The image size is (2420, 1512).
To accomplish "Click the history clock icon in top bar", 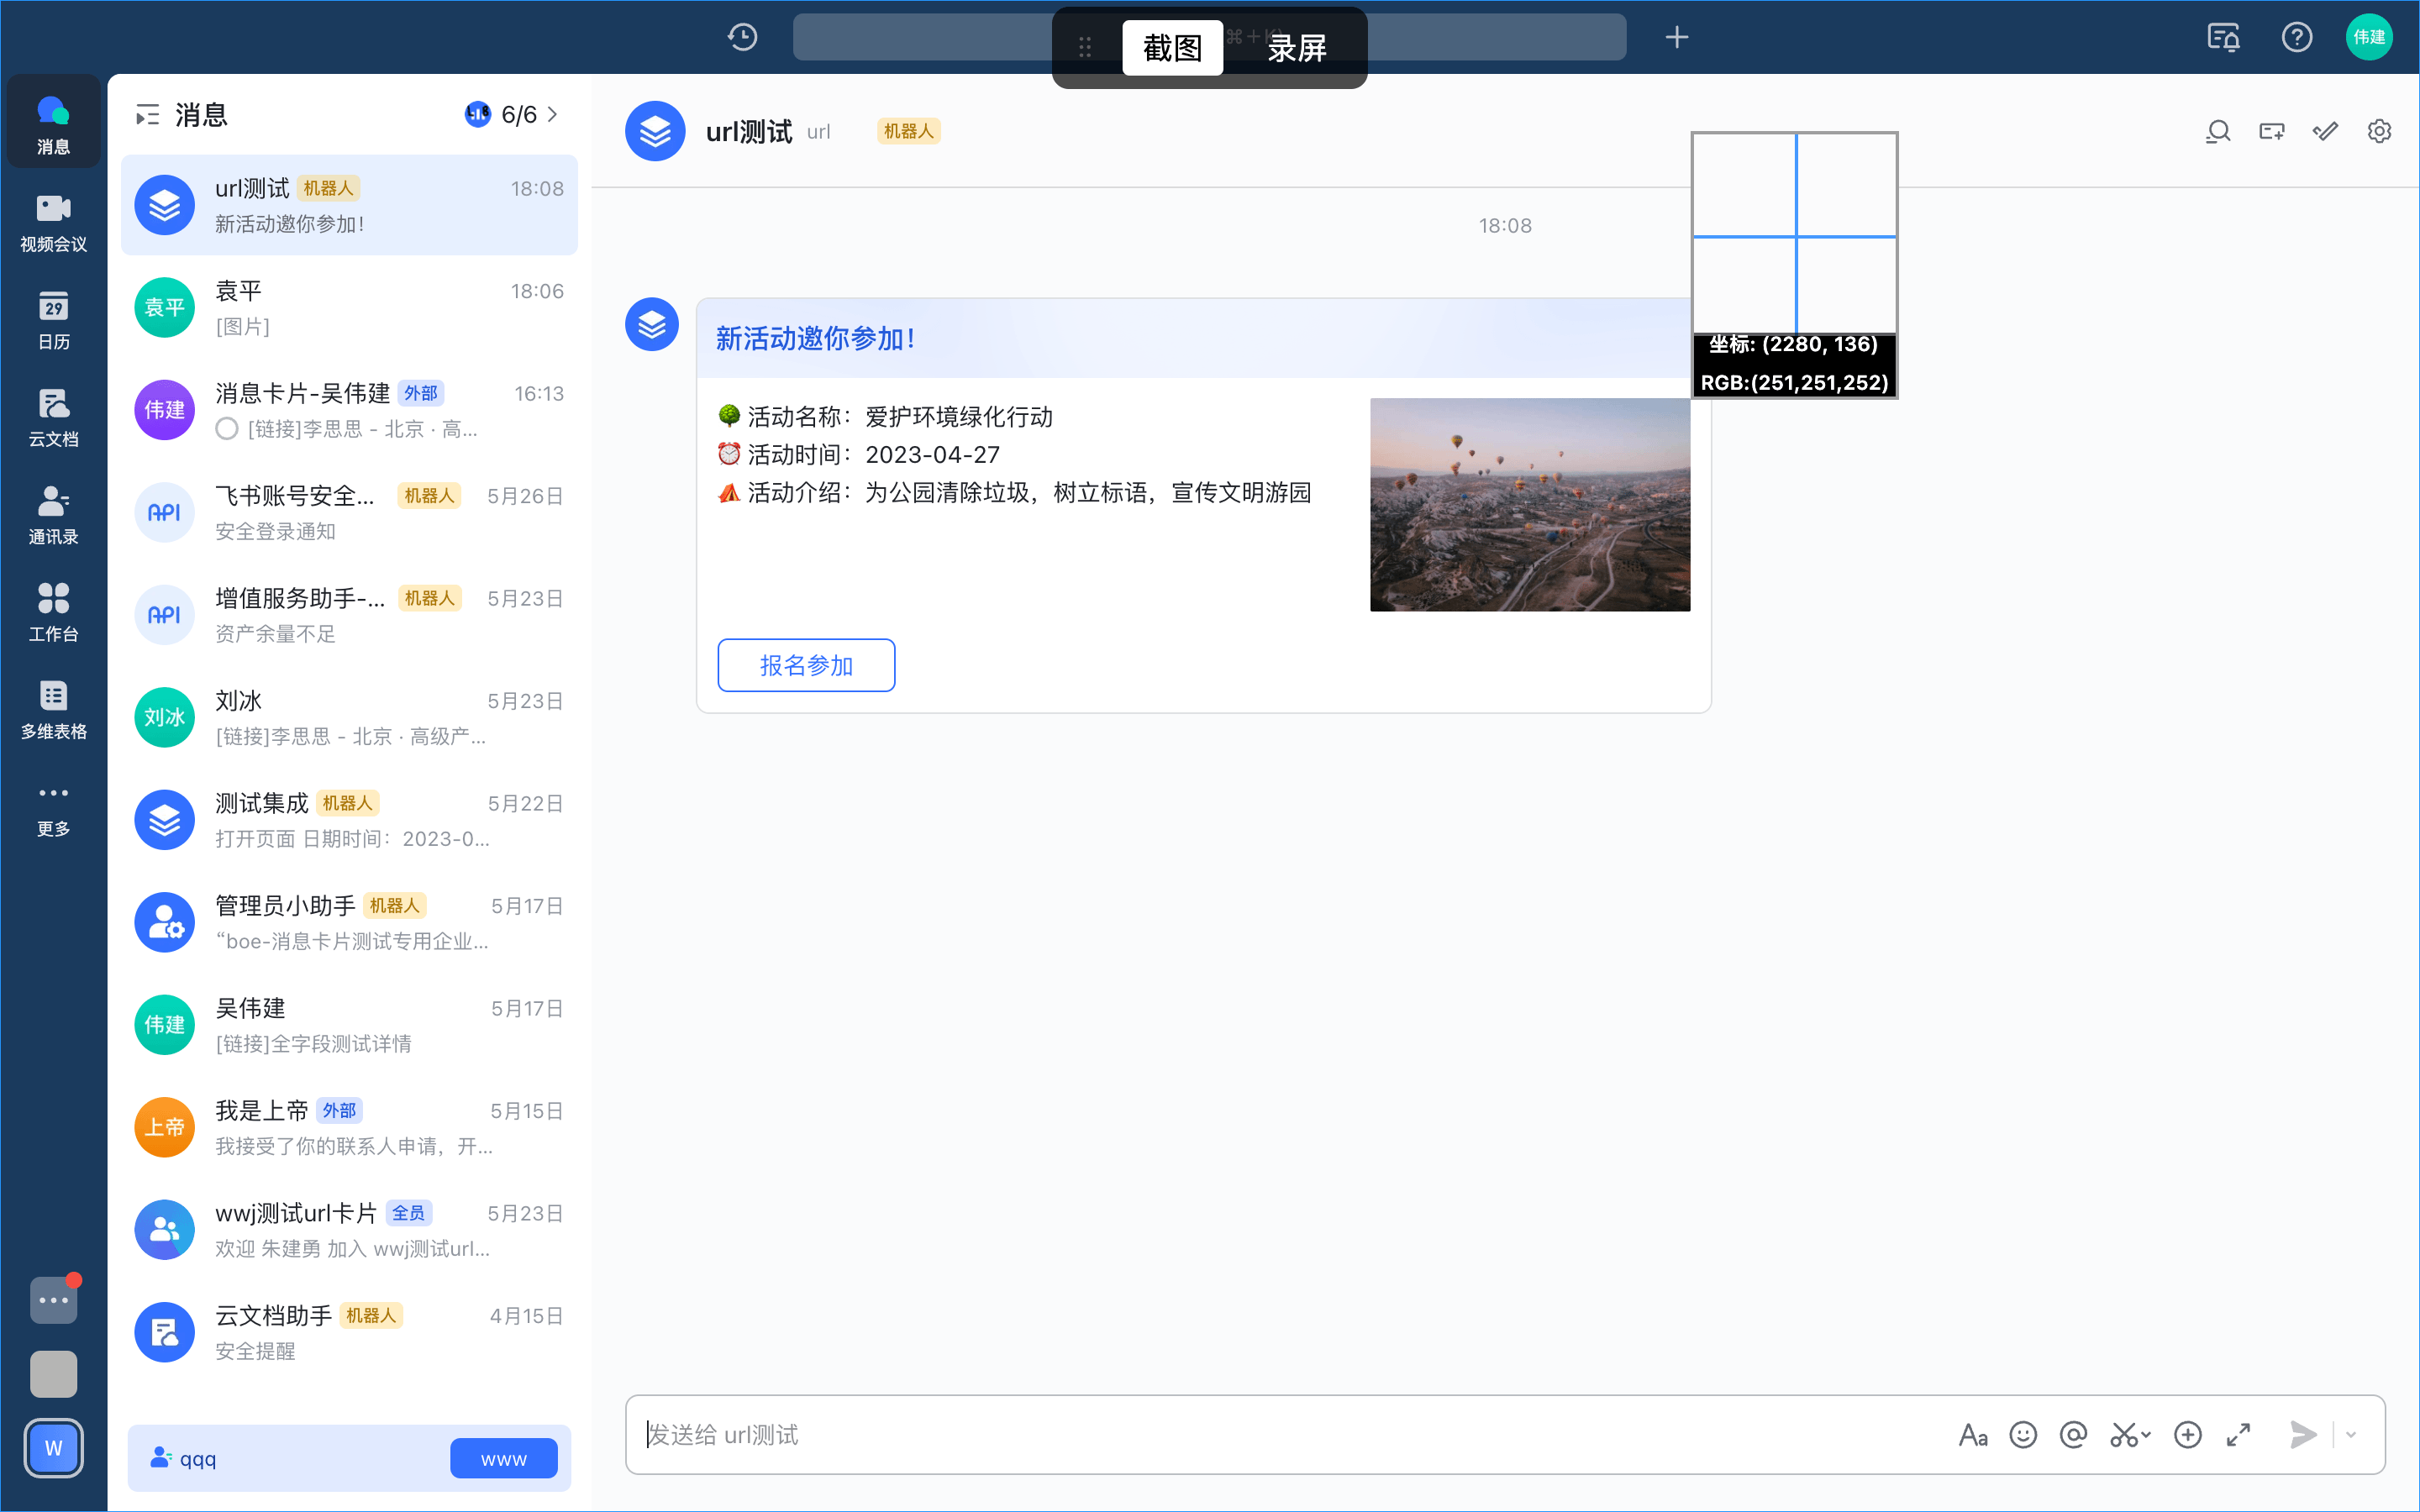I will pos(742,38).
